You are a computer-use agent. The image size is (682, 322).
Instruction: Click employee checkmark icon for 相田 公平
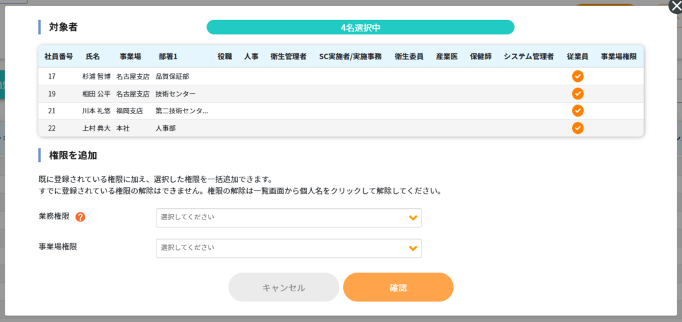(577, 93)
